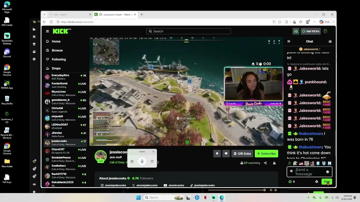Open the Kick hamburger sidebar menu
Viewport: 360px width, 202px height.
48,31
